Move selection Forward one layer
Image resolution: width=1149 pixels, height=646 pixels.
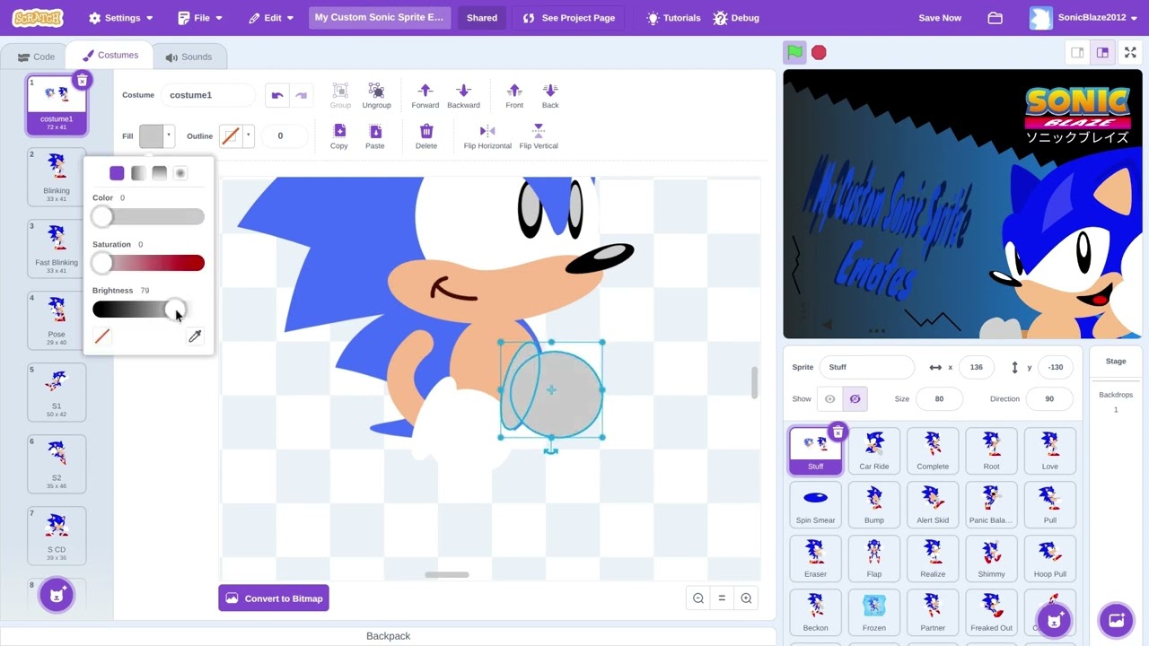[425, 96]
